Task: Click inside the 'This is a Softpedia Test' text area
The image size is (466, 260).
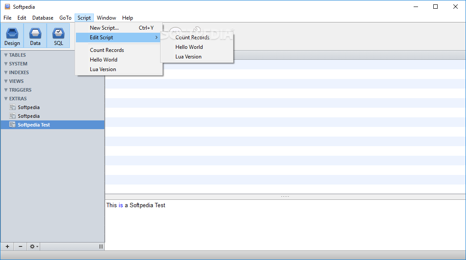Action: pos(285,225)
